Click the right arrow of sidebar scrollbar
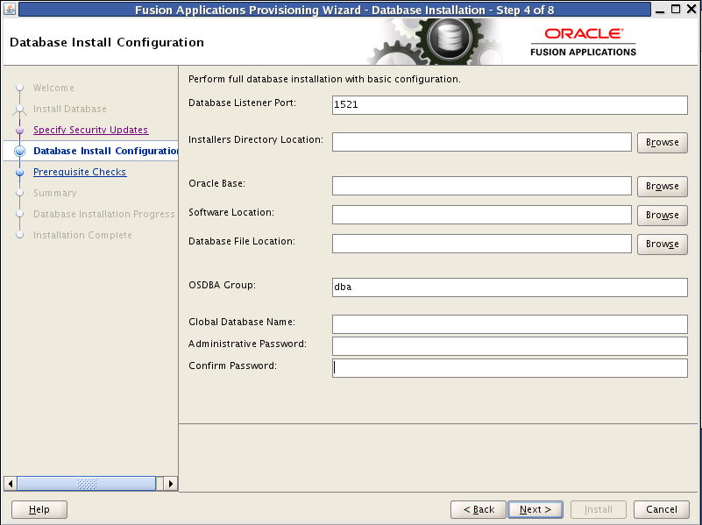The height and width of the screenshot is (525, 702). point(170,484)
